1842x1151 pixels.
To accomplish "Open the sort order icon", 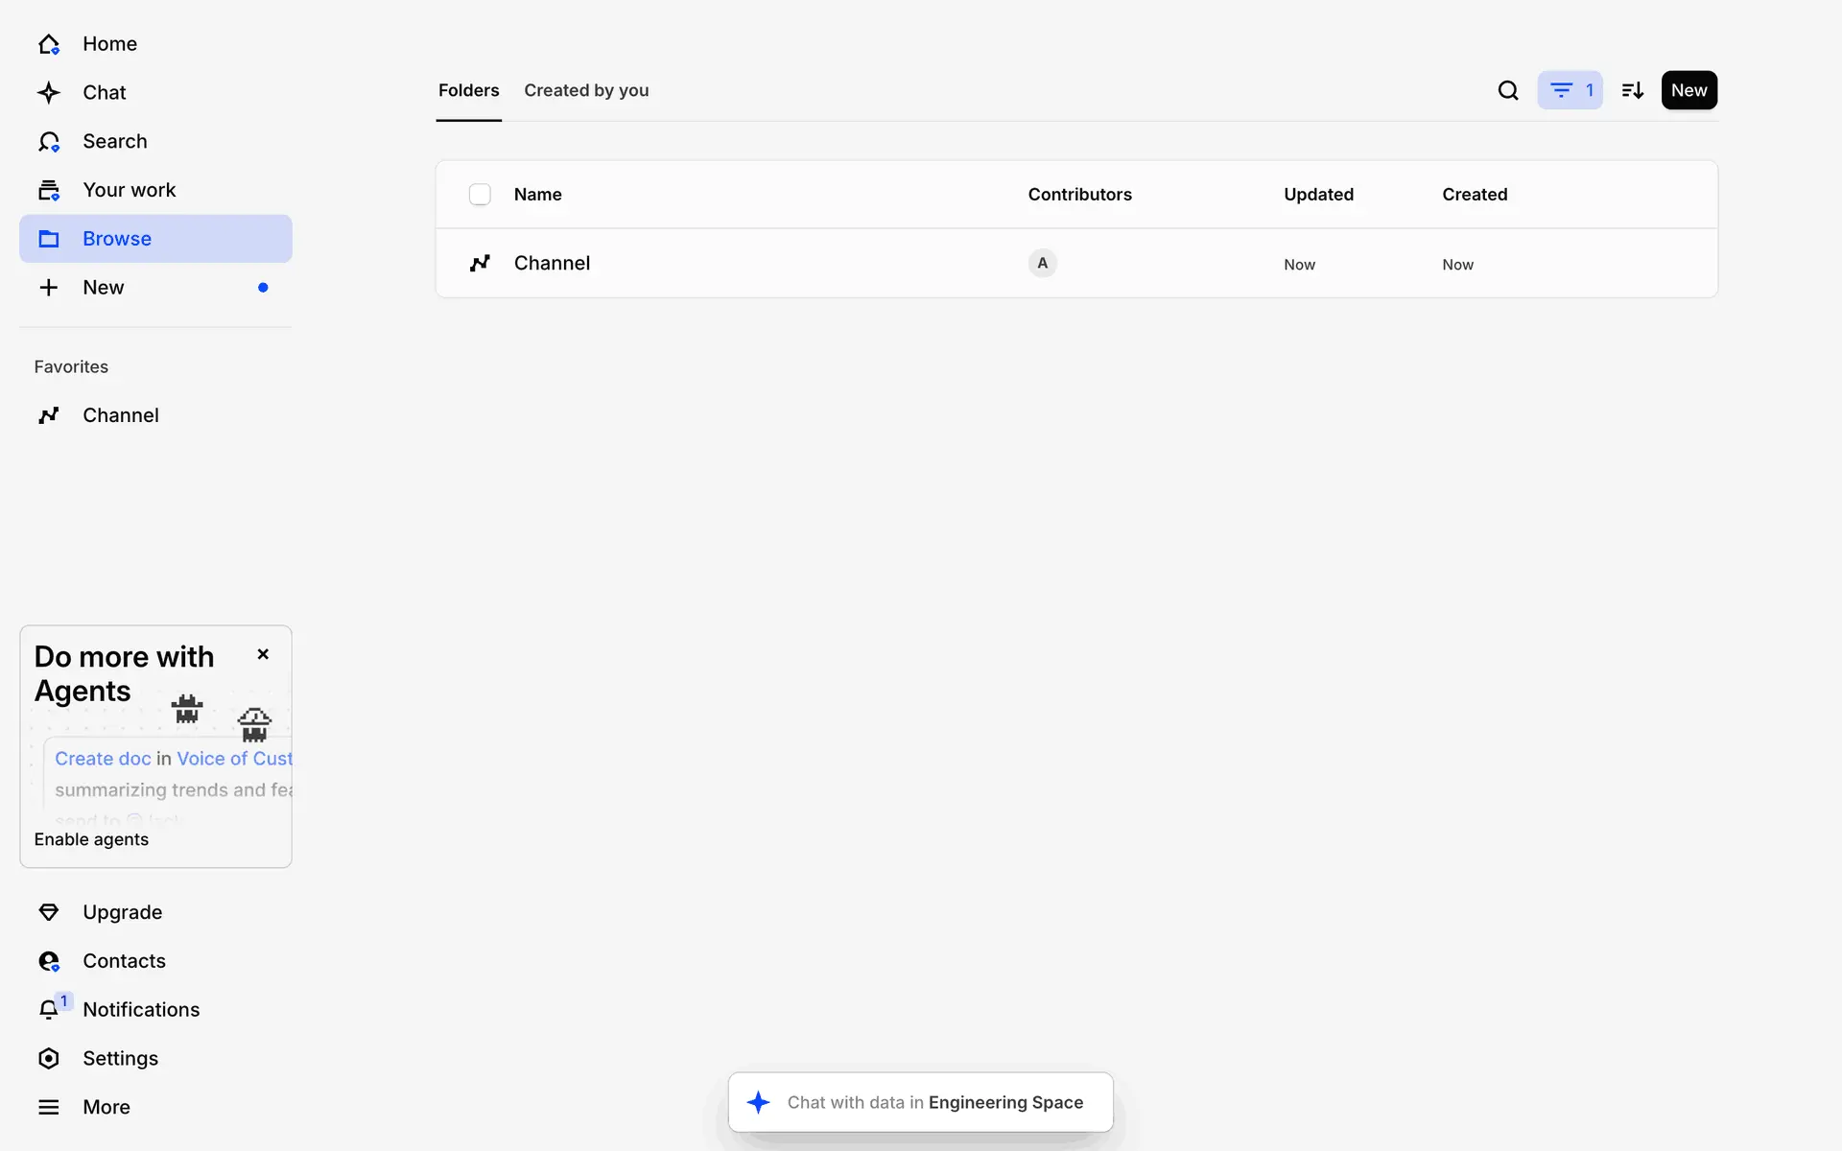I will tap(1632, 90).
